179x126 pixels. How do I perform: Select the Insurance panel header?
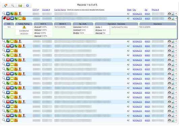158,24
